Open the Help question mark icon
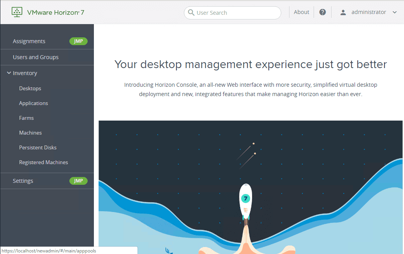This screenshot has height=254, width=404. click(323, 12)
